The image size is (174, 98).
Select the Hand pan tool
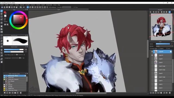pyautogui.click(x=2, y=62)
